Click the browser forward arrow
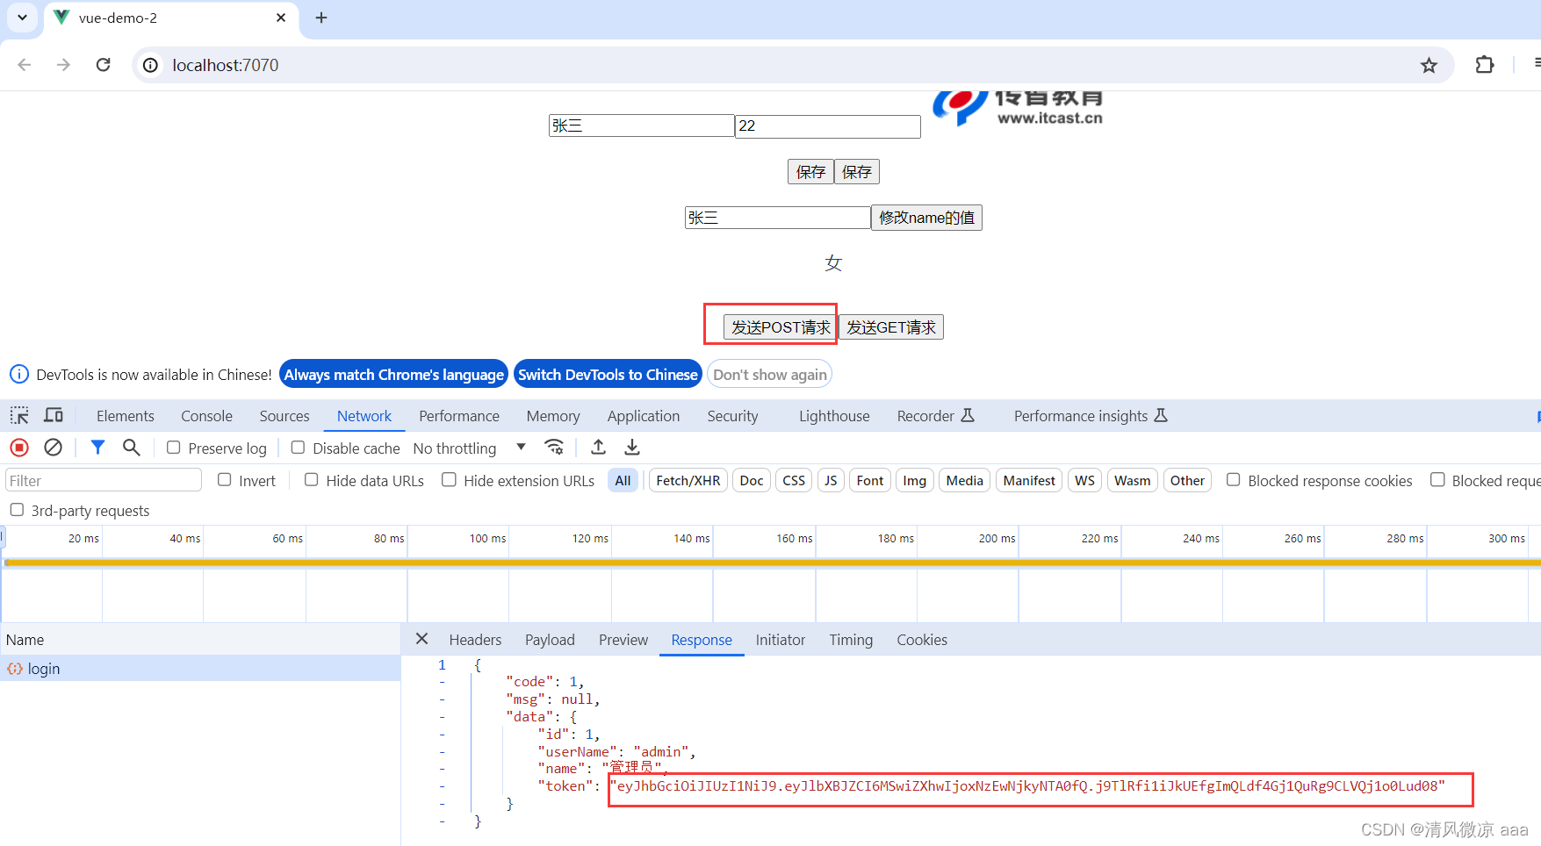The width and height of the screenshot is (1541, 846). (x=63, y=65)
